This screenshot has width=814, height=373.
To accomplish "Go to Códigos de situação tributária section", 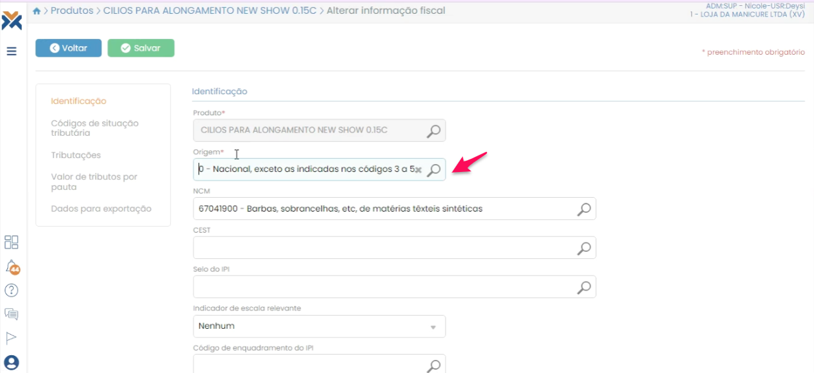I will pos(95,128).
